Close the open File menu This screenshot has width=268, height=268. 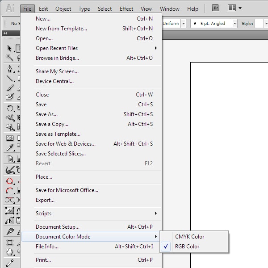pos(27,9)
